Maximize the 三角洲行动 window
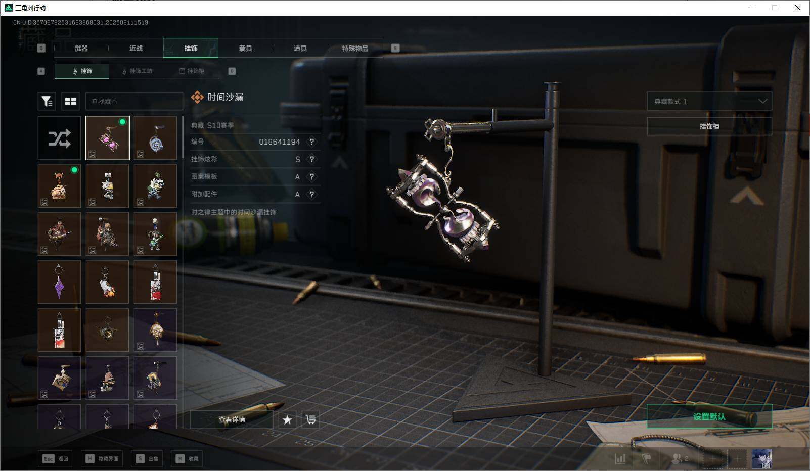The image size is (810, 471). (x=775, y=8)
